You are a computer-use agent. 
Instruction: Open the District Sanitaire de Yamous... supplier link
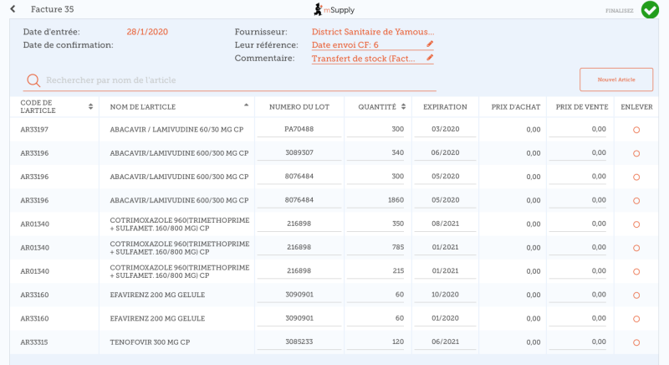pyautogui.click(x=372, y=32)
